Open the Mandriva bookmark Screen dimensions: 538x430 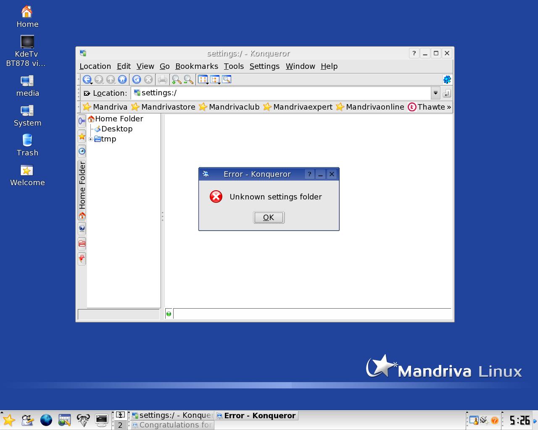pyautogui.click(x=105, y=107)
